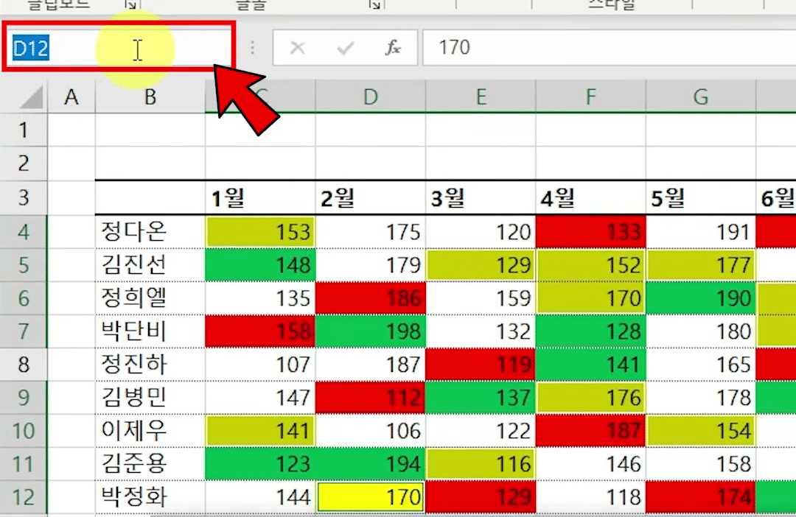
Task: Select row 12 header
Action: pos(24,497)
